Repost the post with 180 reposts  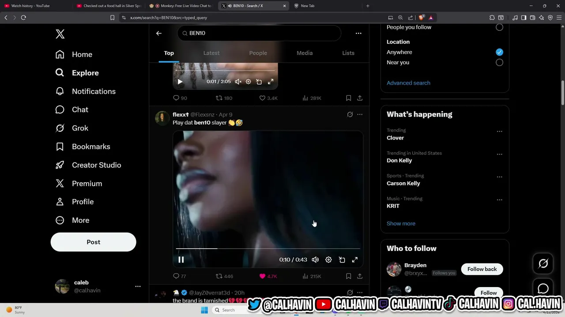click(x=224, y=98)
